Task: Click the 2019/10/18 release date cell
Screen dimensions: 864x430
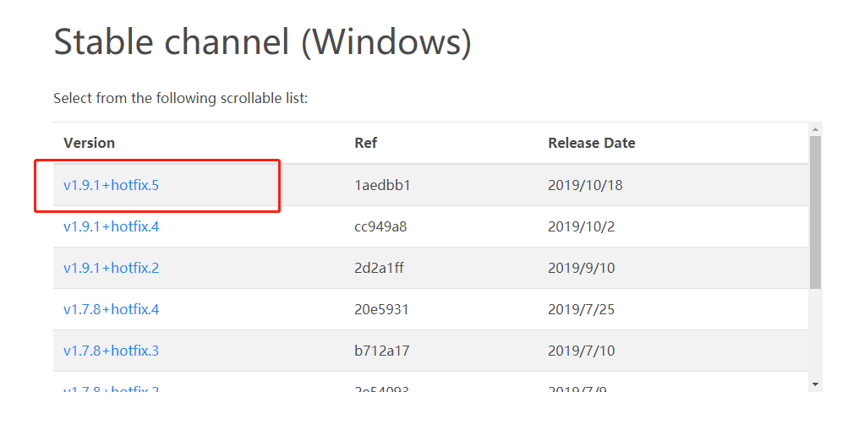Action: (585, 185)
